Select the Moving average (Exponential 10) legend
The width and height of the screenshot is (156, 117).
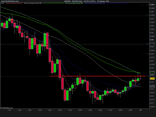pyautogui.click(x=95, y=3)
